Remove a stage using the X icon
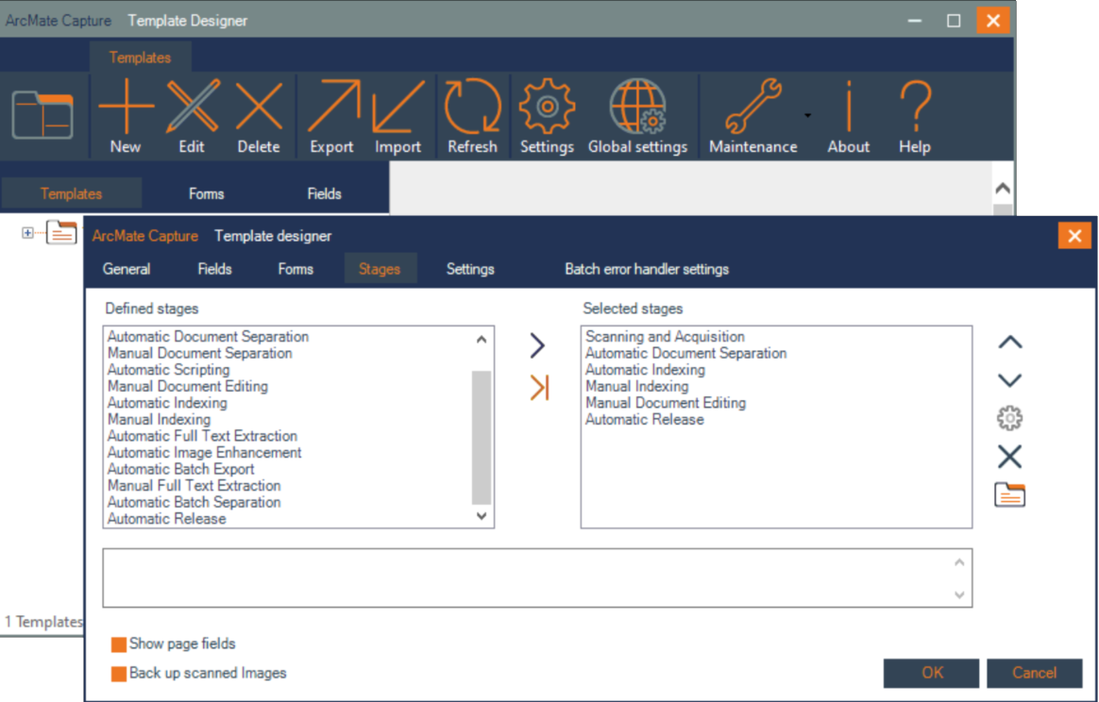 click(1009, 456)
